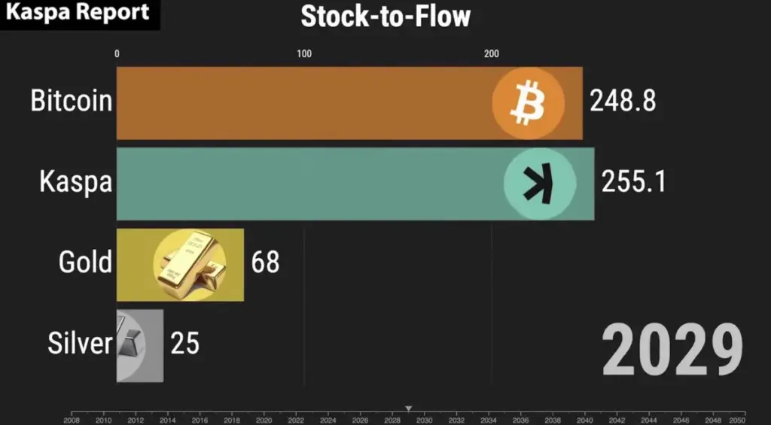Click the Bitcoin logo icon on the bar
The image size is (771, 425).
528,102
